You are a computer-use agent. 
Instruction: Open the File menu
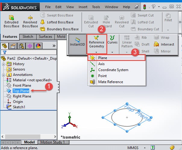pyautogui.click(x=48, y=7)
